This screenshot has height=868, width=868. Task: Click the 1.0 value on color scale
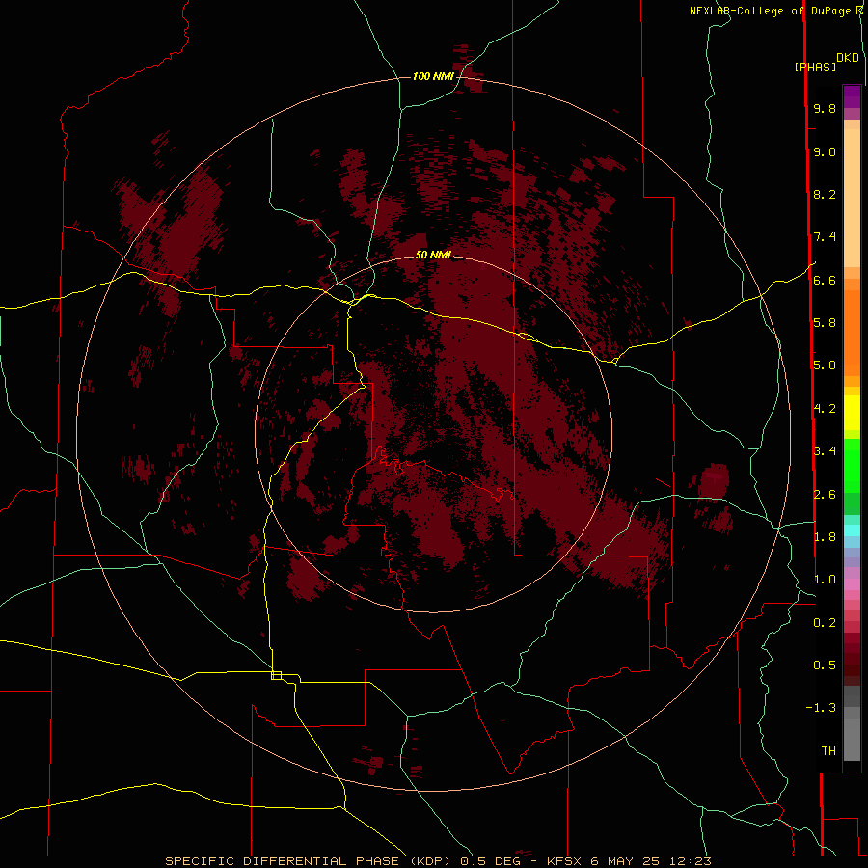point(825,580)
